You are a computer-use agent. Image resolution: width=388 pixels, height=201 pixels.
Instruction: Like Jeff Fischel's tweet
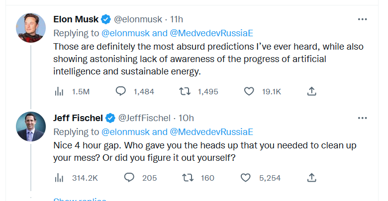tap(245, 178)
